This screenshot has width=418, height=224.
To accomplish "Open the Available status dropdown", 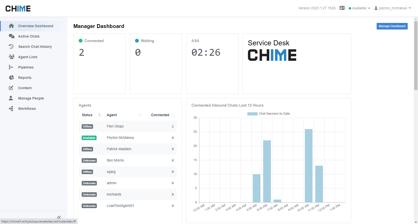I will click(x=360, y=8).
